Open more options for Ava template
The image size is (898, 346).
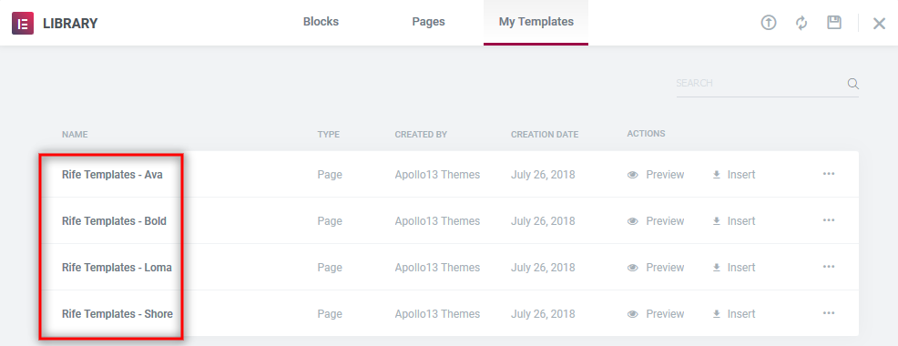pos(829,174)
